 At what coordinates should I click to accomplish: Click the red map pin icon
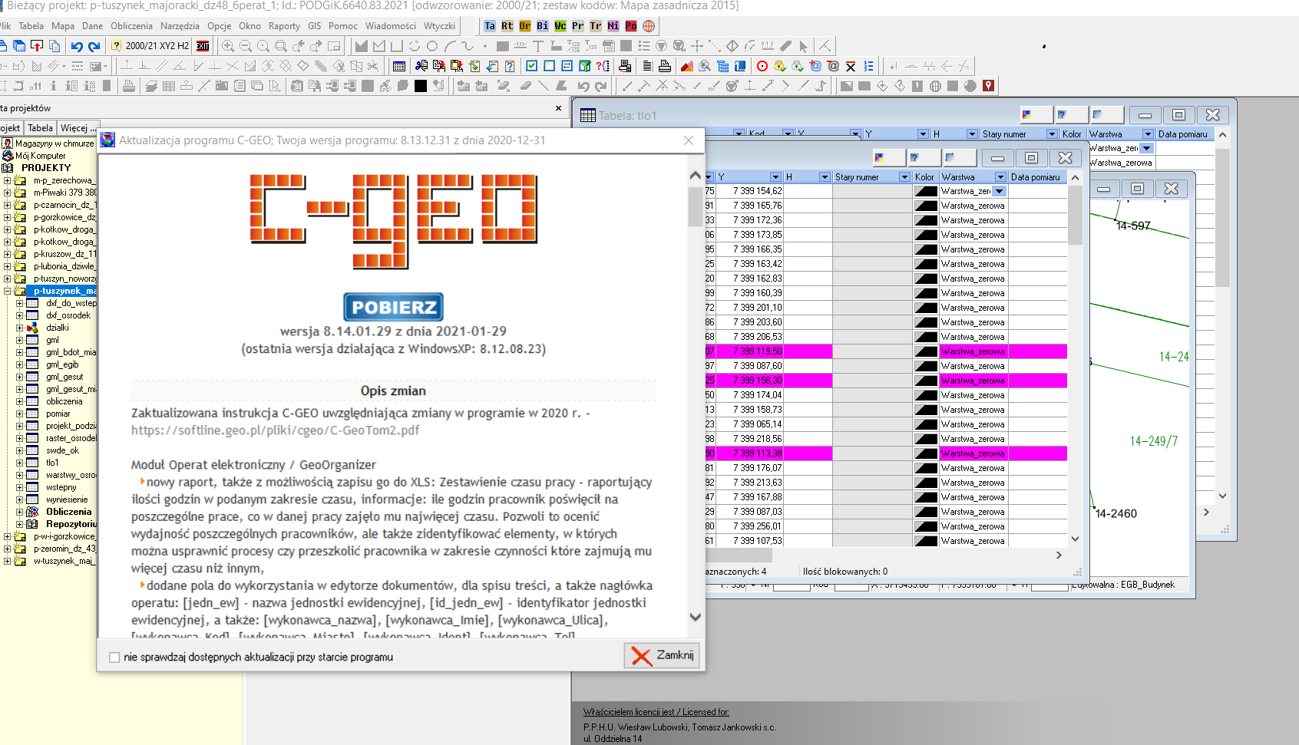[x=989, y=86]
